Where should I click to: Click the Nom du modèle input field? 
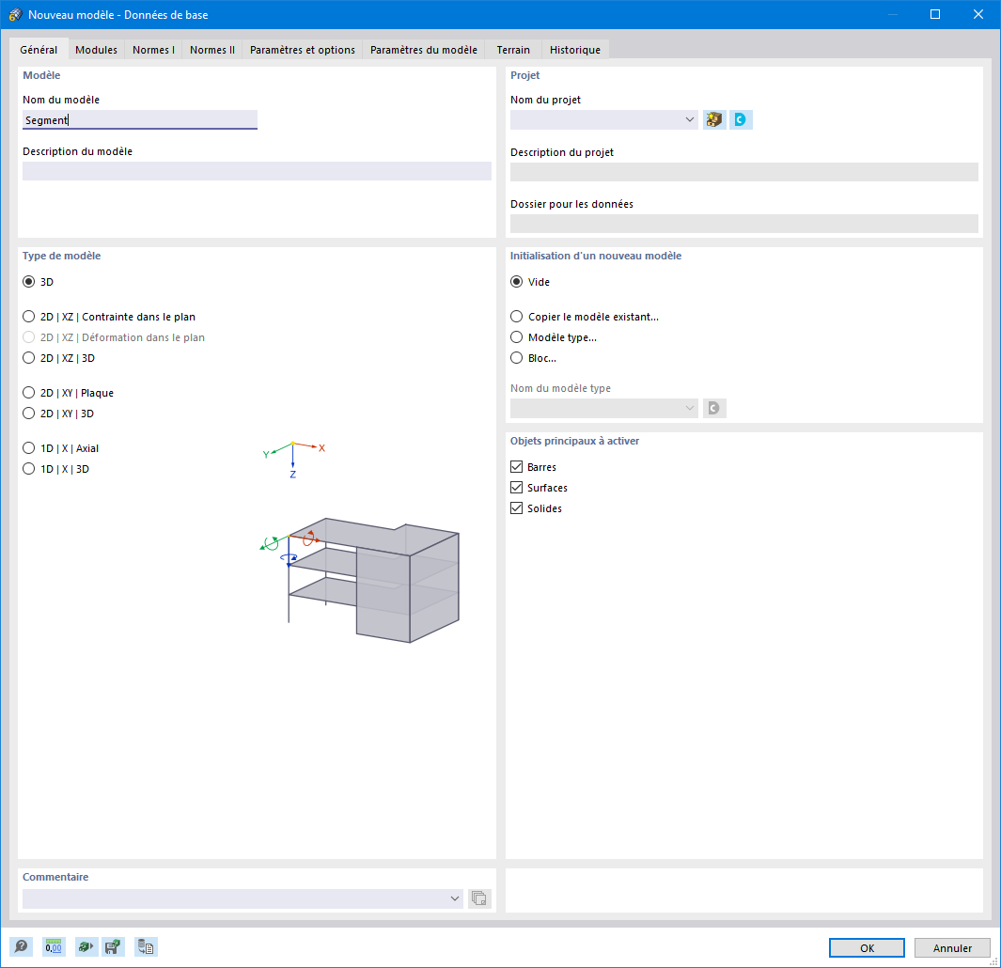140,119
